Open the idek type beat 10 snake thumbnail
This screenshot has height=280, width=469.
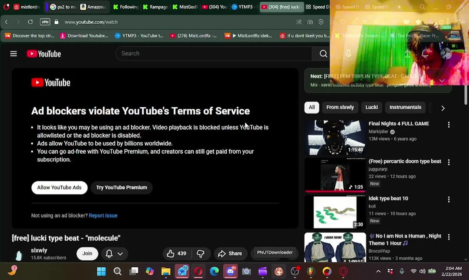(x=335, y=212)
